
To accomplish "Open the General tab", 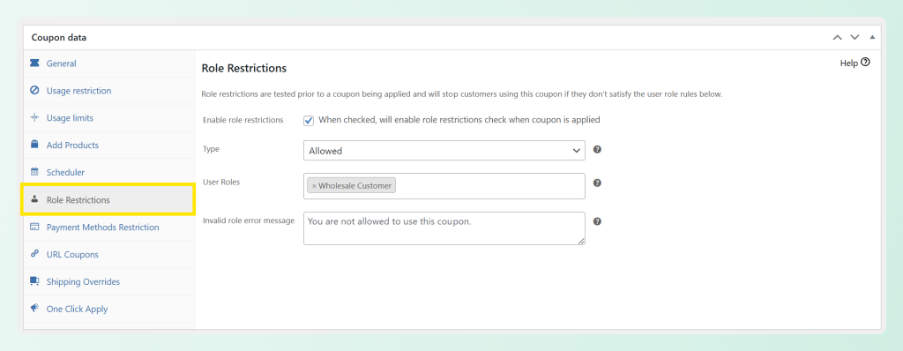I will coord(108,63).
